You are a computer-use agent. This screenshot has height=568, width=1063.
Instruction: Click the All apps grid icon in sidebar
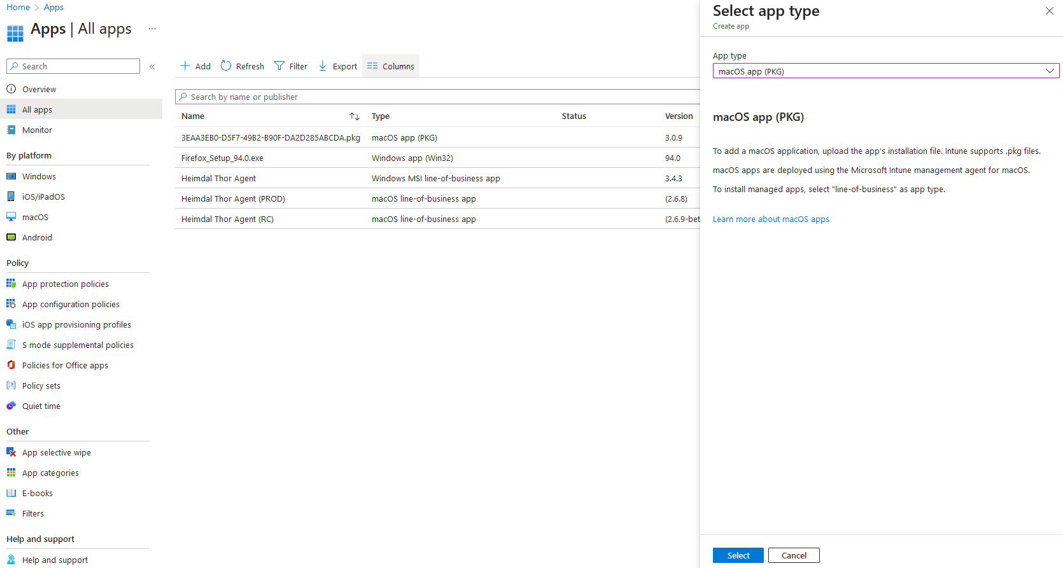[11, 109]
